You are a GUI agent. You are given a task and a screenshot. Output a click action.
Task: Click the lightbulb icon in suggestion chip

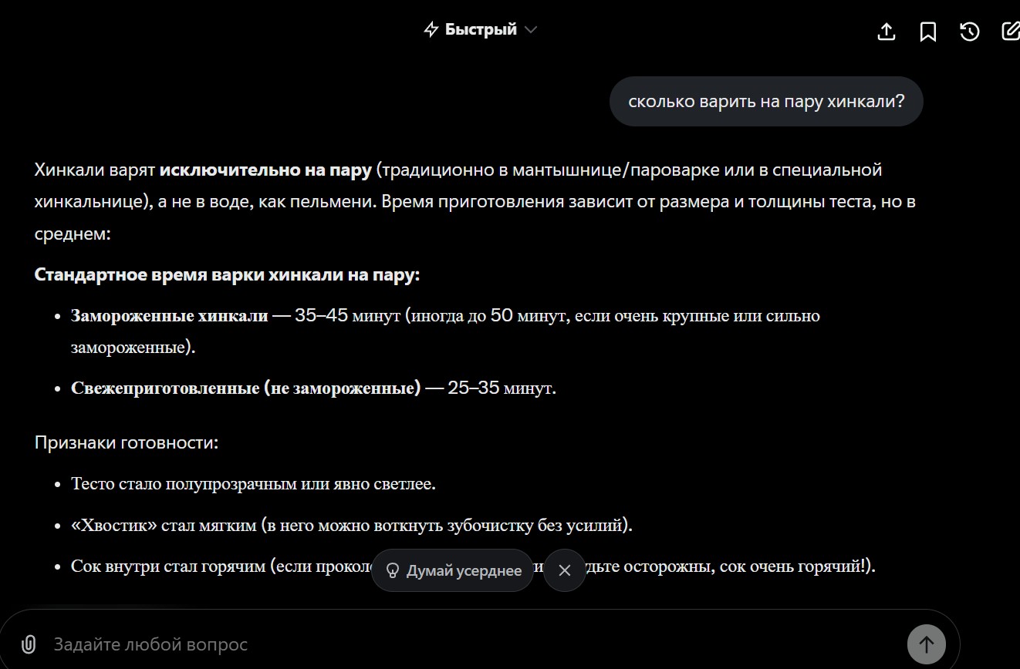(393, 570)
